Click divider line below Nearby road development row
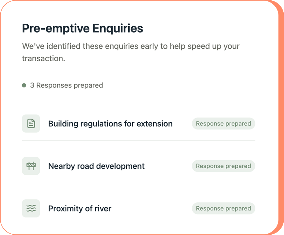Viewport: 284px width, 235px height. point(138,183)
